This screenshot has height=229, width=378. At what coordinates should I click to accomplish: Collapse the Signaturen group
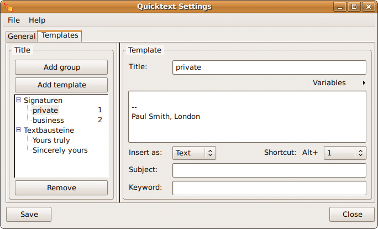point(19,100)
